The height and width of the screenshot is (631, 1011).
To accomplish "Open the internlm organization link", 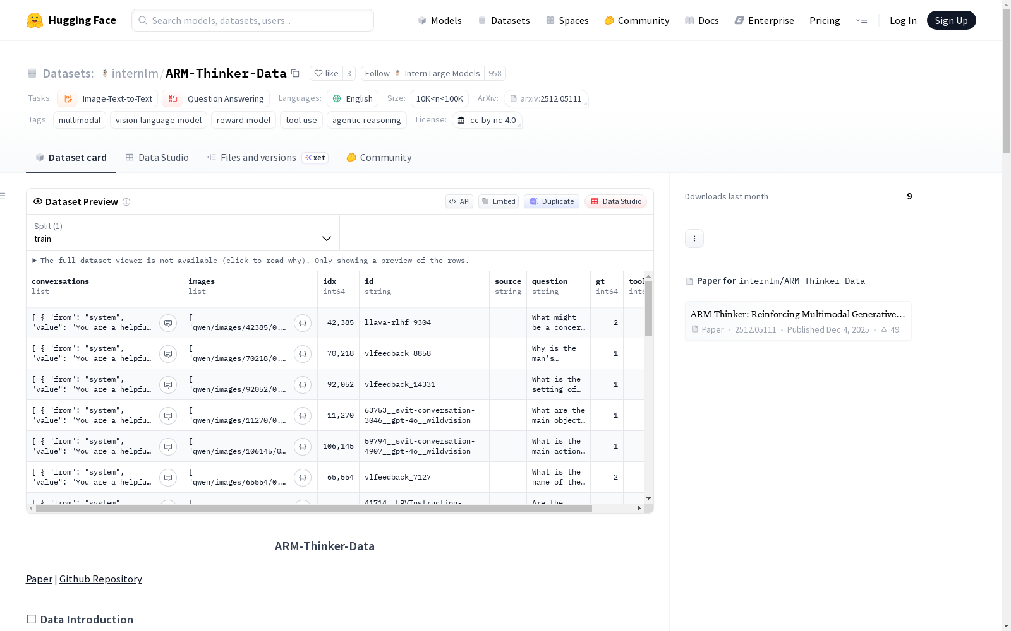I will [x=135, y=73].
